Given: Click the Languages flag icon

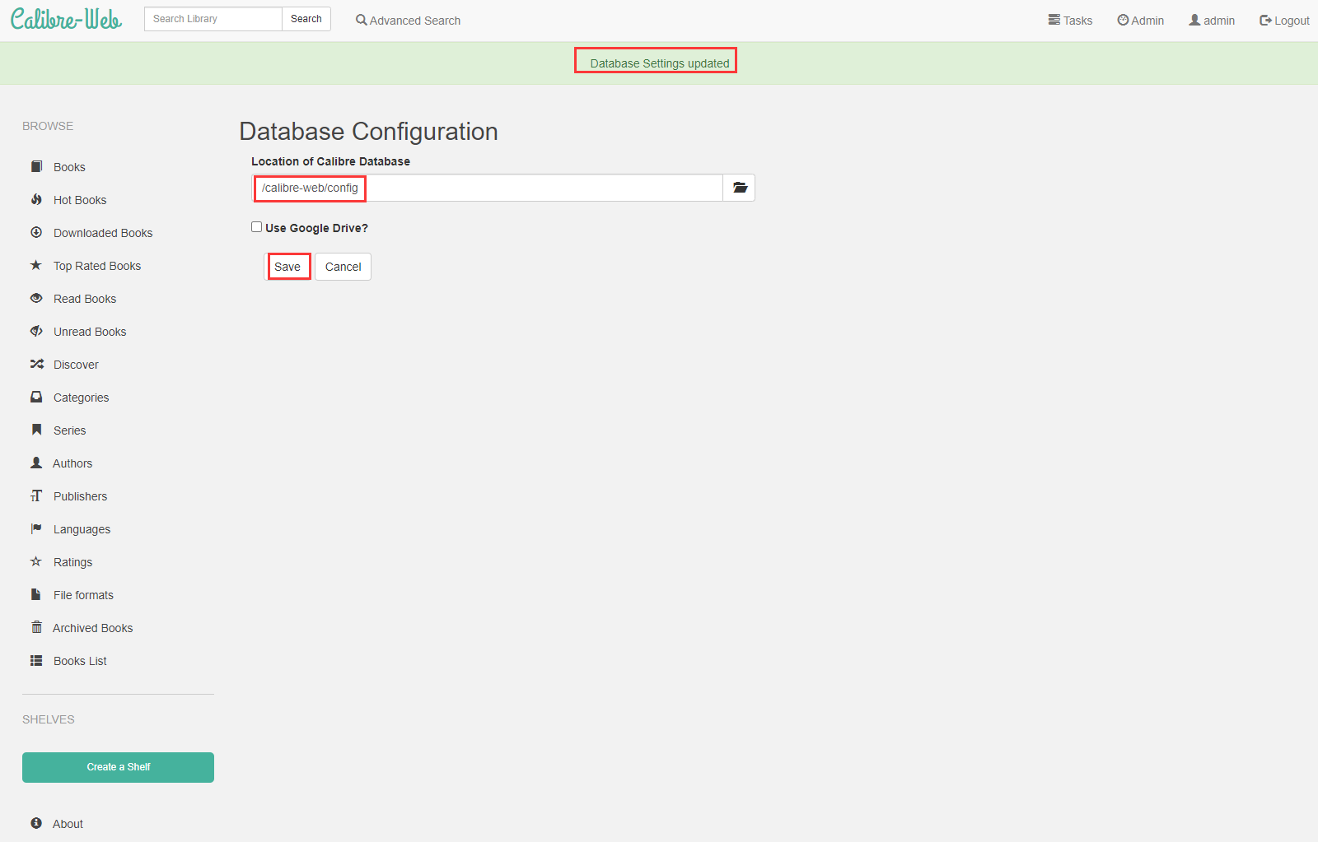Looking at the screenshot, I should point(36,529).
